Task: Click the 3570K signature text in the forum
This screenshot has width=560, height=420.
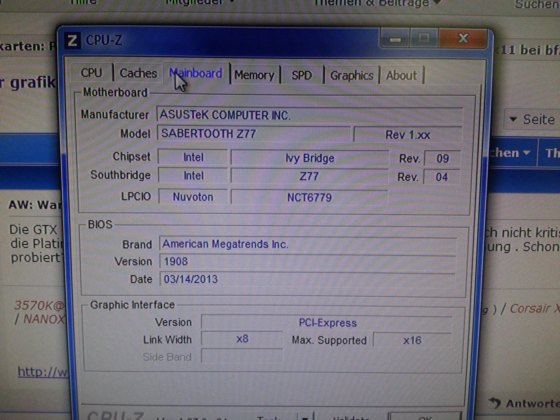Action: pos(39,305)
